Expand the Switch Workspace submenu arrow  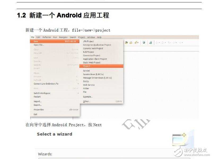coord(78,93)
